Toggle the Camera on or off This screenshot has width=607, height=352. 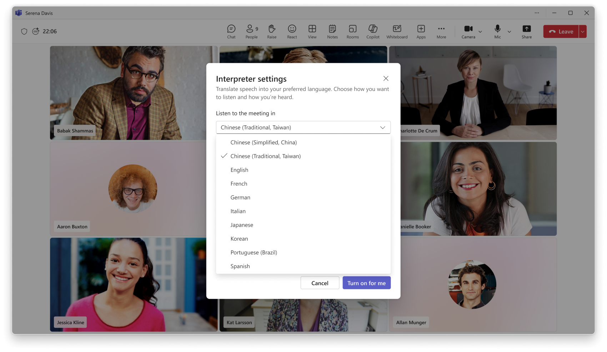tap(468, 31)
